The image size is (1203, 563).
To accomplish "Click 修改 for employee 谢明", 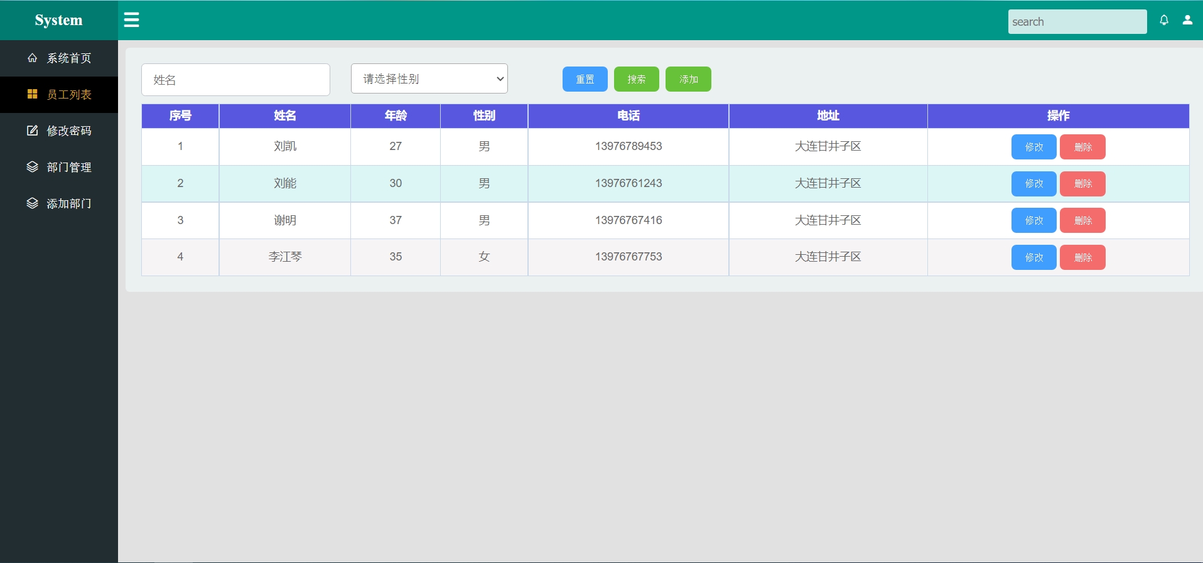I will point(1033,220).
